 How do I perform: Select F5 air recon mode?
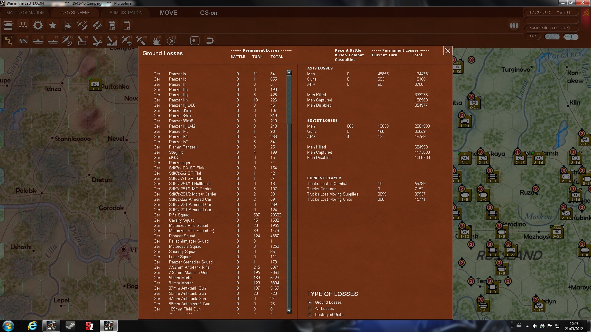coord(67,41)
